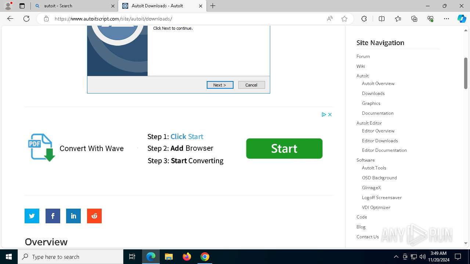Select the 'AutoIt Downloads - AutoIt' tab
This screenshot has height=264, width=470.
coord(162,6)
